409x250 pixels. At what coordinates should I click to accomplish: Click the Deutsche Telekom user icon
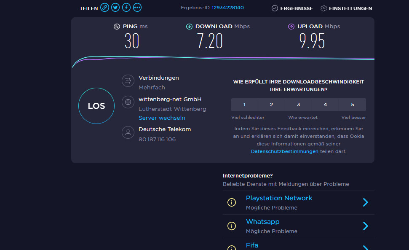pyautogui.click(x=128, y=132)
